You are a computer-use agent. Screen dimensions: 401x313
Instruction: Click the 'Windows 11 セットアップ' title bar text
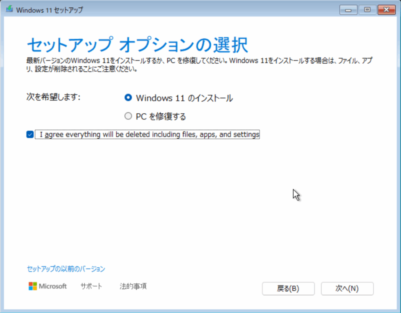tap(49, 10)
